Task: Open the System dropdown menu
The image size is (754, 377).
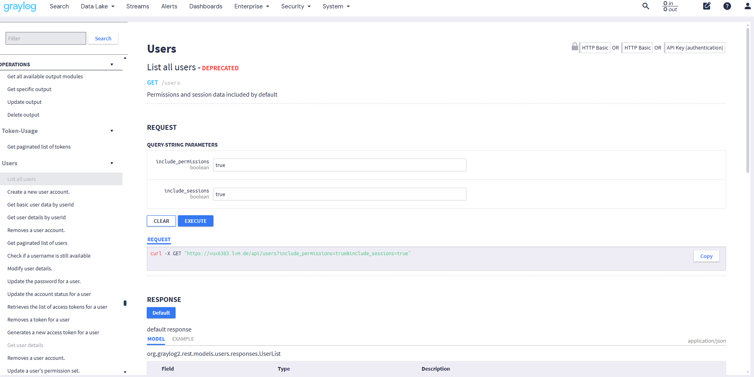Action: [336, 6]
